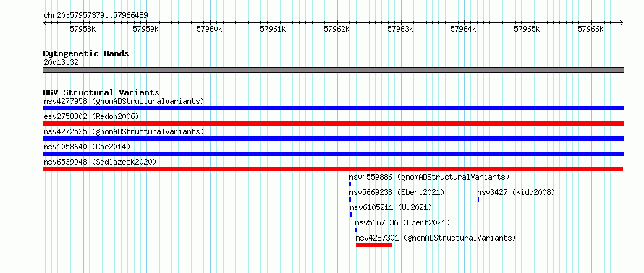Screen dimensions: 644x273
Task: Click the 57966k ruler tick label
Action: pos(590,29)
